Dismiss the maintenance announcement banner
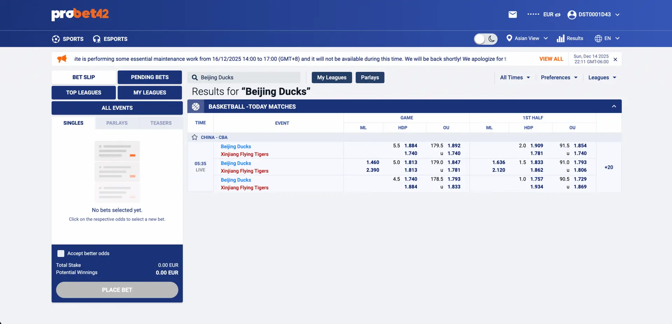 [x=615, y=59]
